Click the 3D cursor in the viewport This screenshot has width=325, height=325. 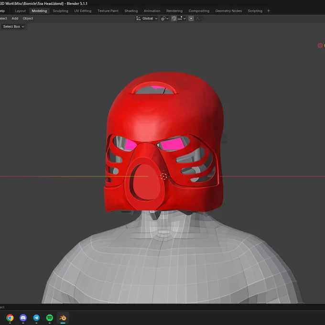[x=163, y=176]
